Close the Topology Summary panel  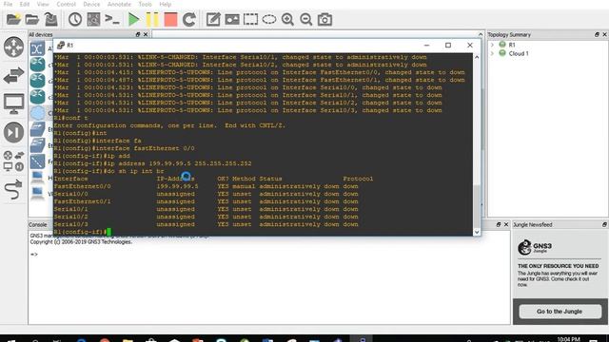point(605,34)
